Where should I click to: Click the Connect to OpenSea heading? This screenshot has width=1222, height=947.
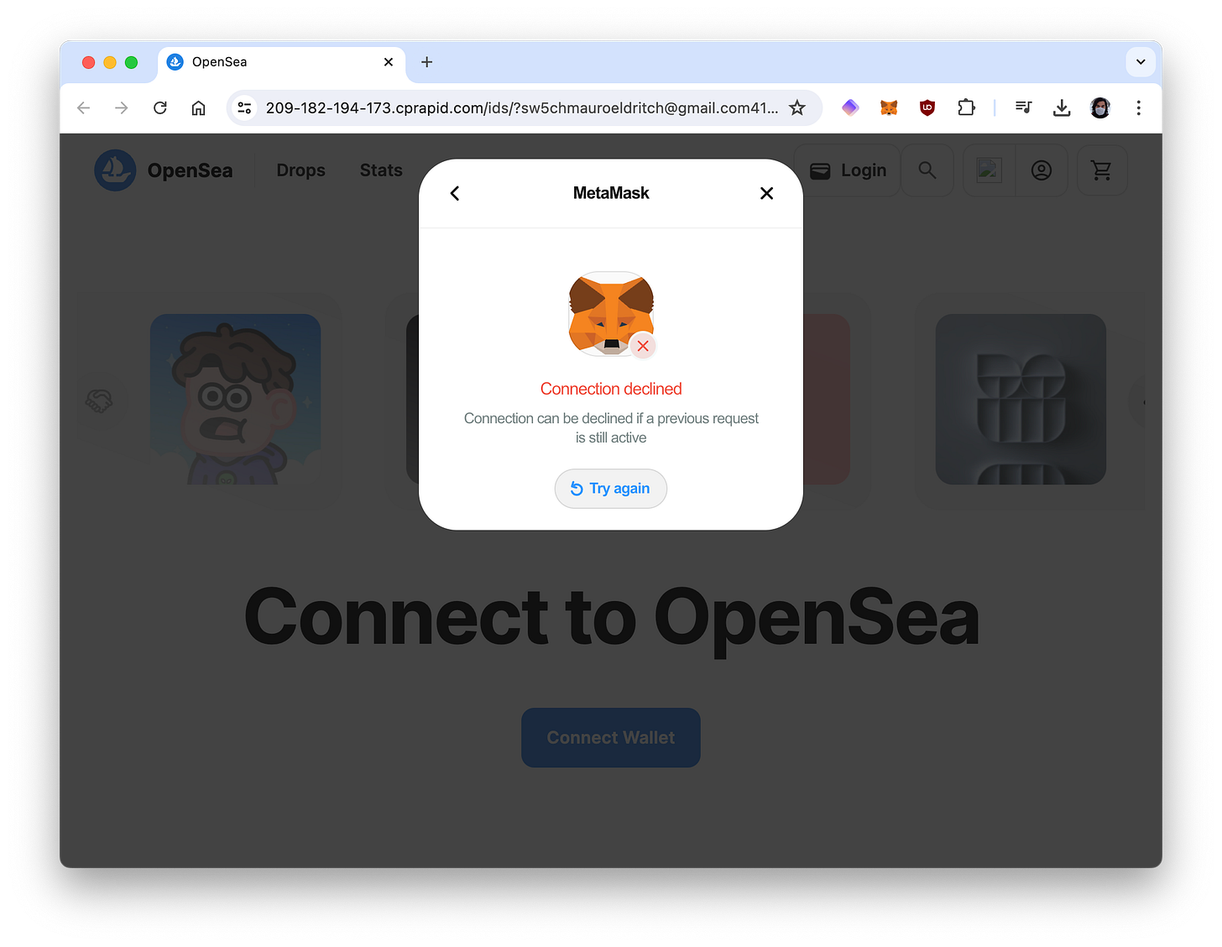[x=611, y=619]
